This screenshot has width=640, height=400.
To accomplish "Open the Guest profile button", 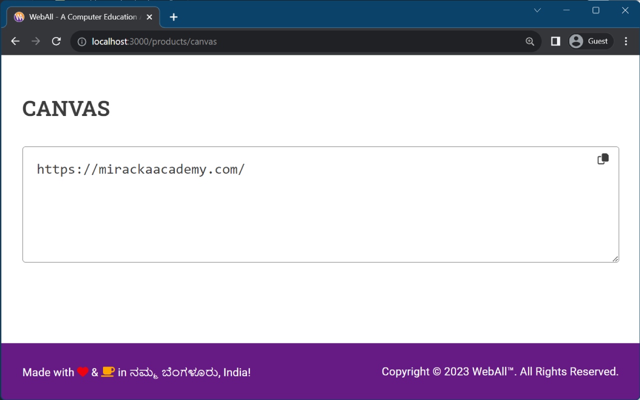I will click(x=590, y=41).
